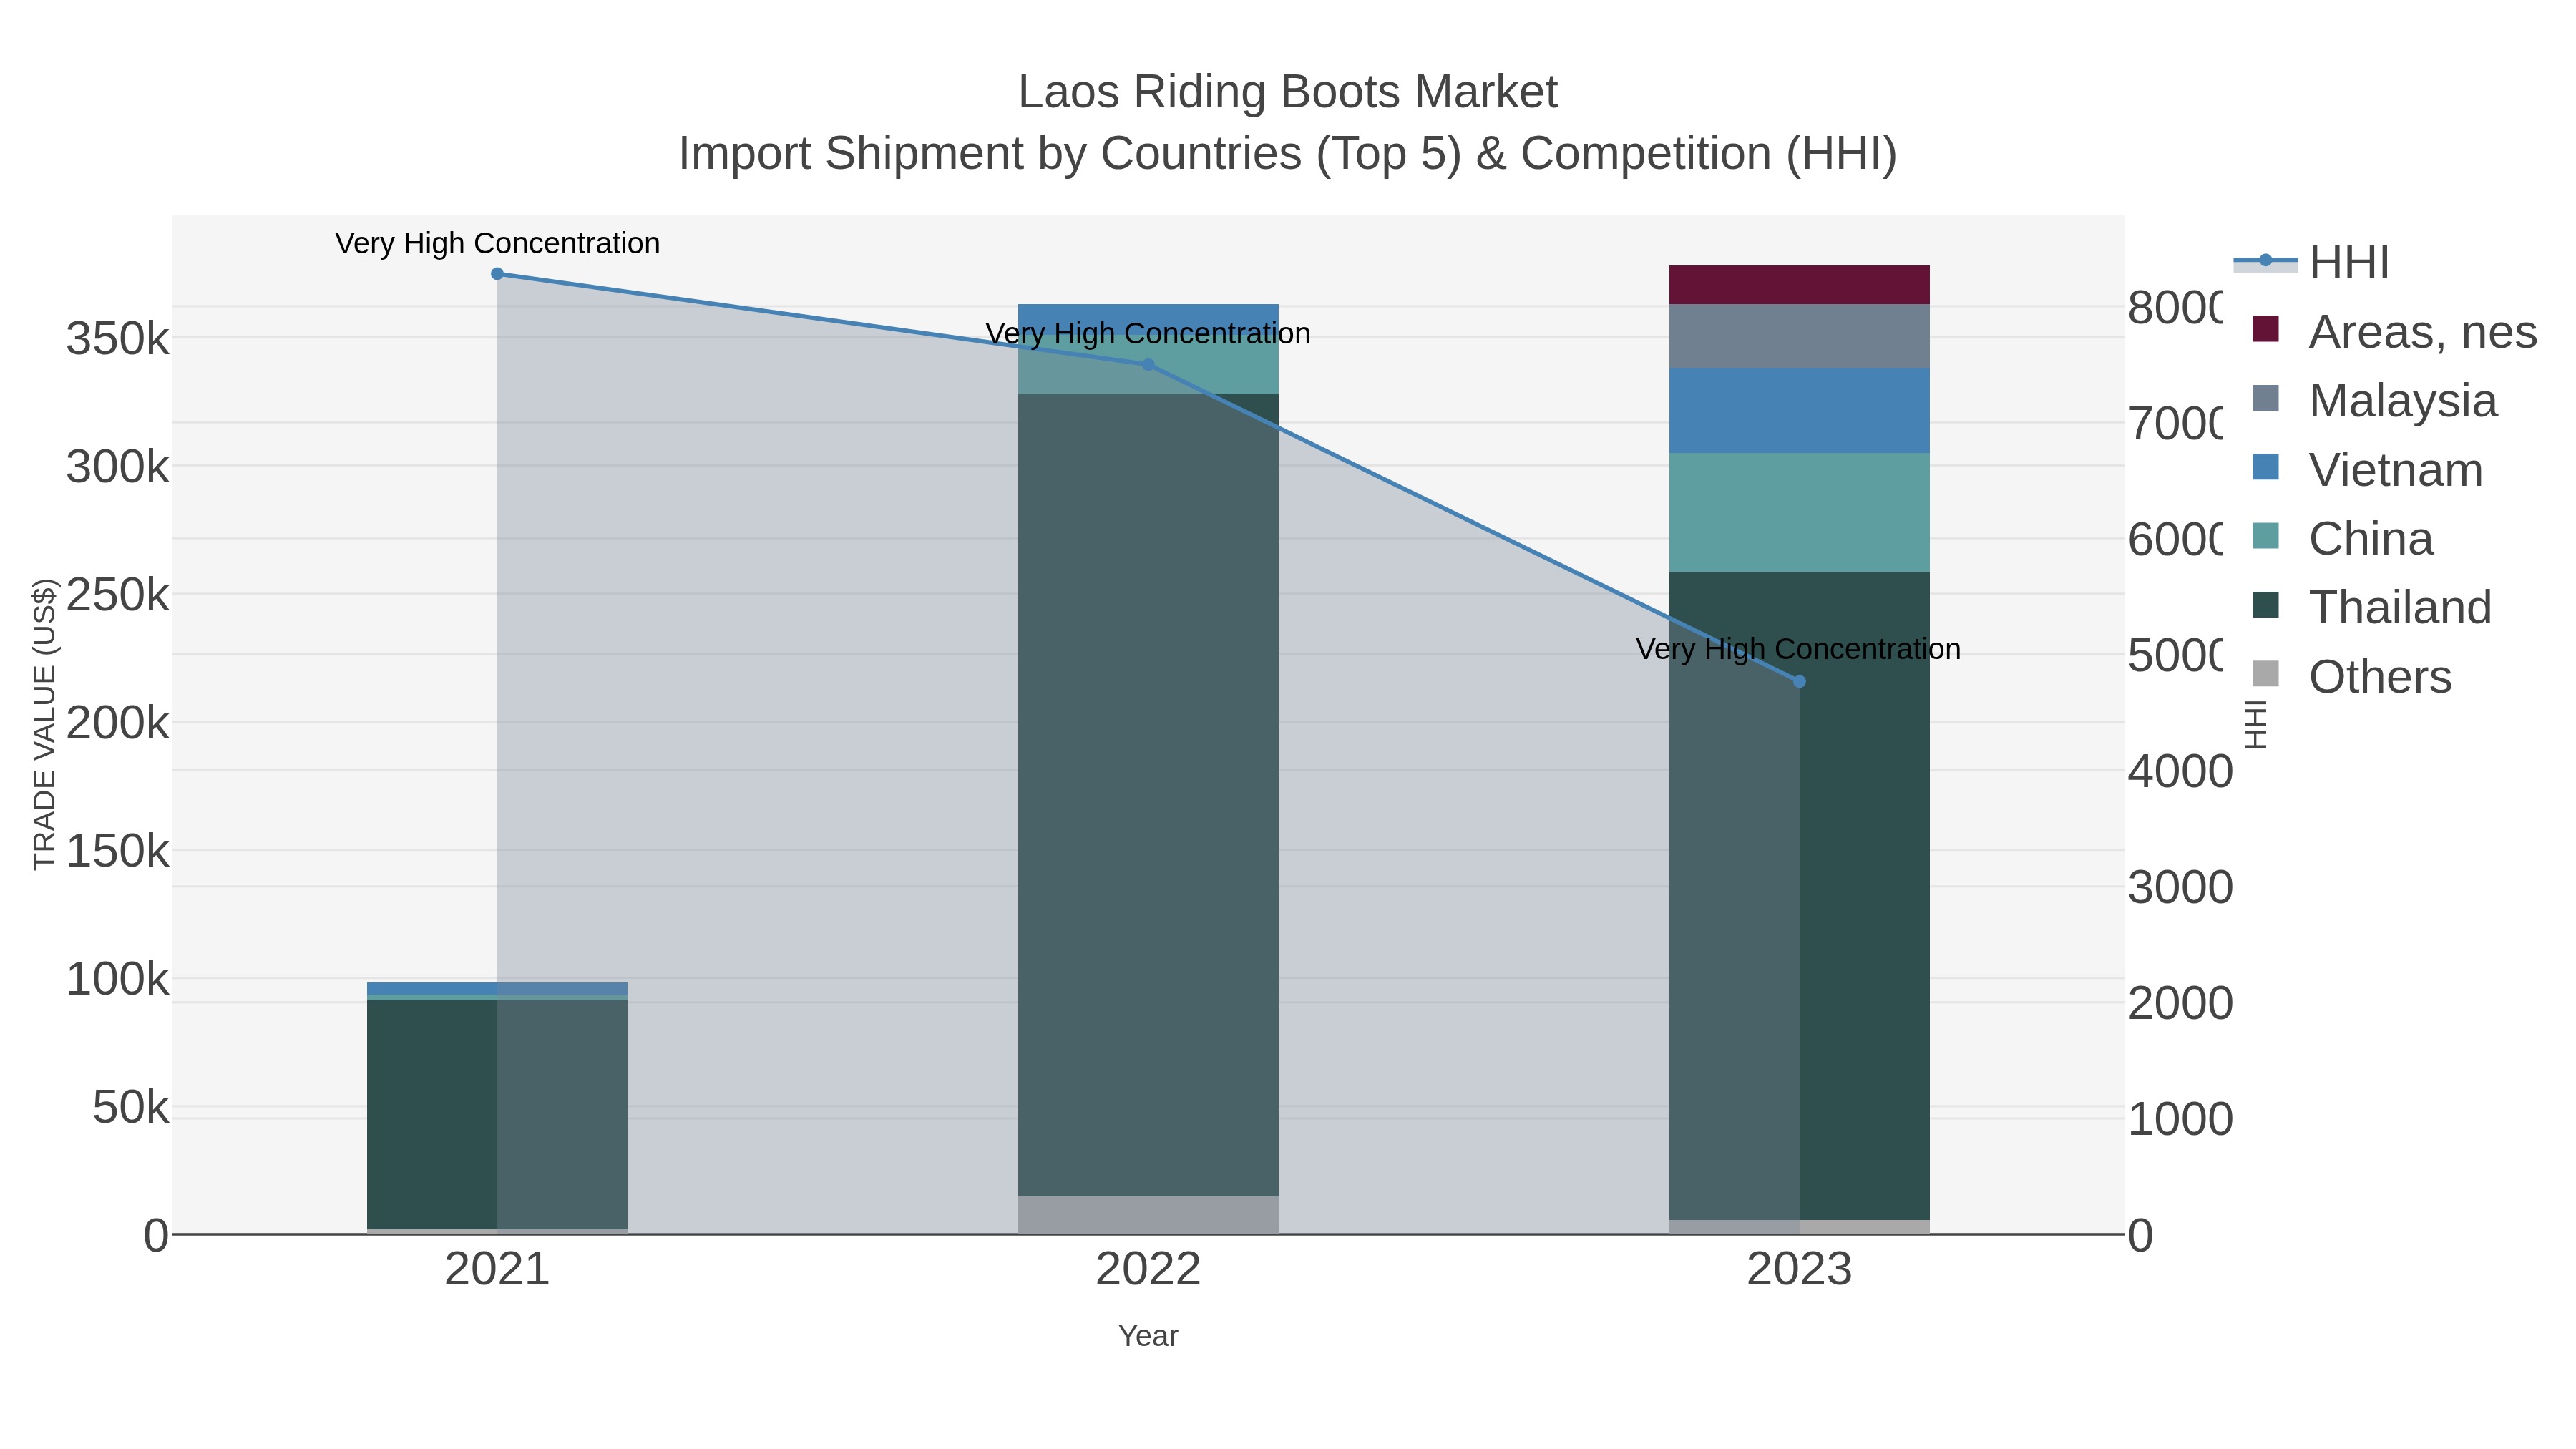This screenshot has width=2576, height=1449.
Task: Toggle Others series in legend
Action: point(2351,676)
